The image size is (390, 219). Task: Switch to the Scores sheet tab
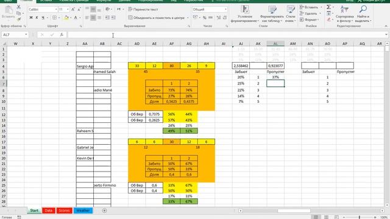coord(64,210)
